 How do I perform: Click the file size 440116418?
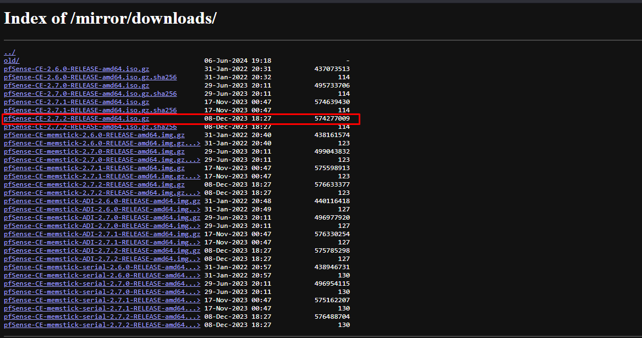332,201
